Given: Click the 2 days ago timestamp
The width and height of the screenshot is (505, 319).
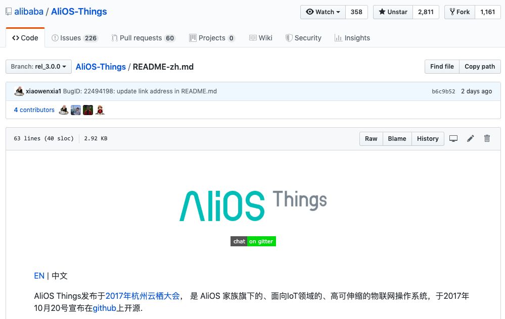Looking at the screenshot, I should pyautogui.click(x=476, y=91).
